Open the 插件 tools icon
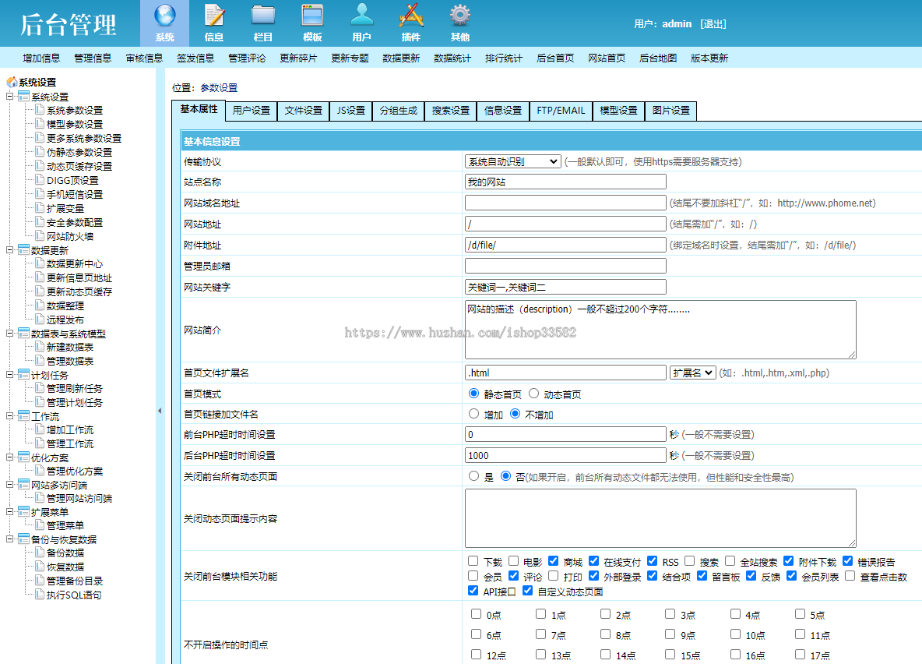 (411, 16)
